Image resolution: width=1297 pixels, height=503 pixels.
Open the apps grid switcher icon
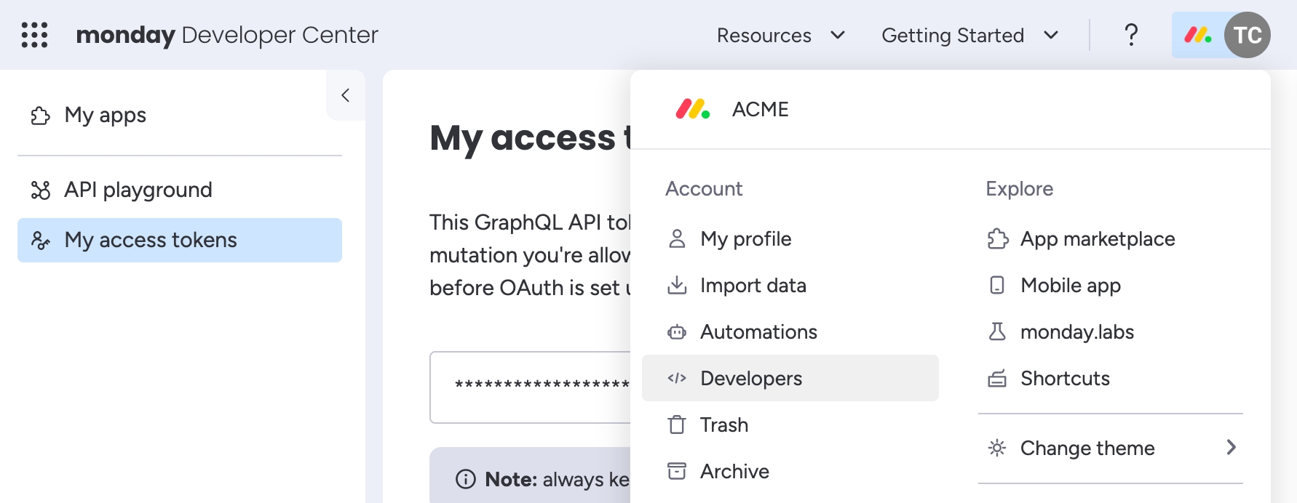34,35
